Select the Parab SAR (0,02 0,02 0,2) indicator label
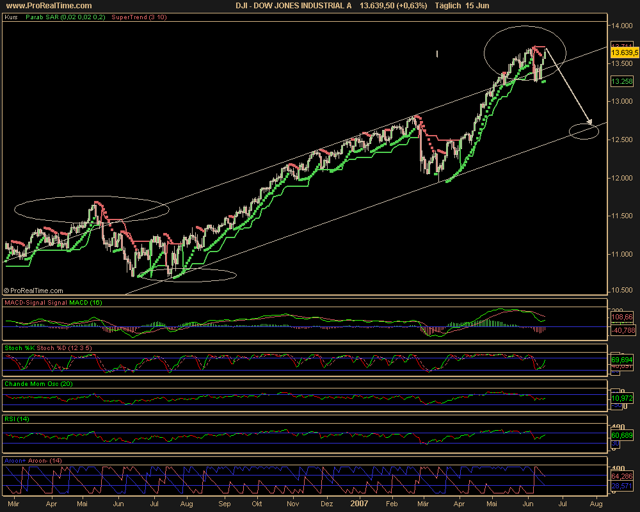The height and width of the screenshot is (512, 640). [x=65, y=17]
